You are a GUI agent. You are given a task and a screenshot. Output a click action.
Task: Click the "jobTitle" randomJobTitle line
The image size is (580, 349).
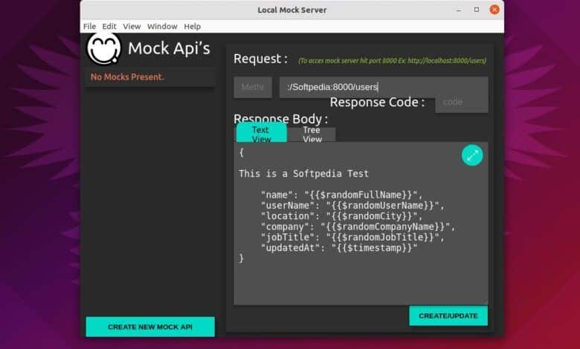[x=352, y=237]
